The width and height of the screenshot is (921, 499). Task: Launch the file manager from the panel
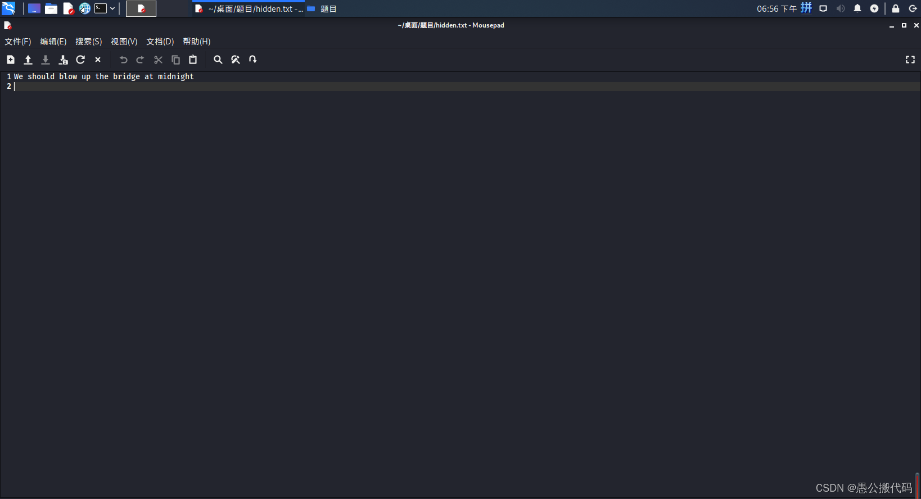coord(51,8)
